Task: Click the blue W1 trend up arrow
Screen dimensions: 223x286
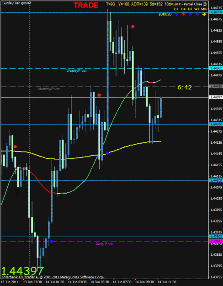Action: click(x=197, y=14)
